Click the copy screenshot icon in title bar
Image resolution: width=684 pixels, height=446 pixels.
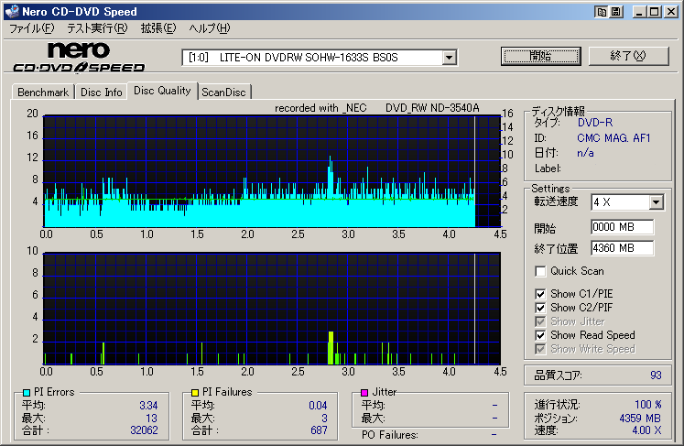pos(602,12)
